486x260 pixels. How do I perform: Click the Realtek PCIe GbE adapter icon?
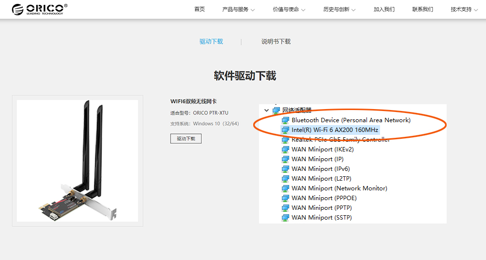tap(285, 140)
